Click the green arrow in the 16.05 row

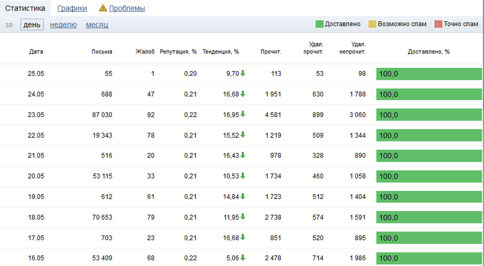point(243,258)
